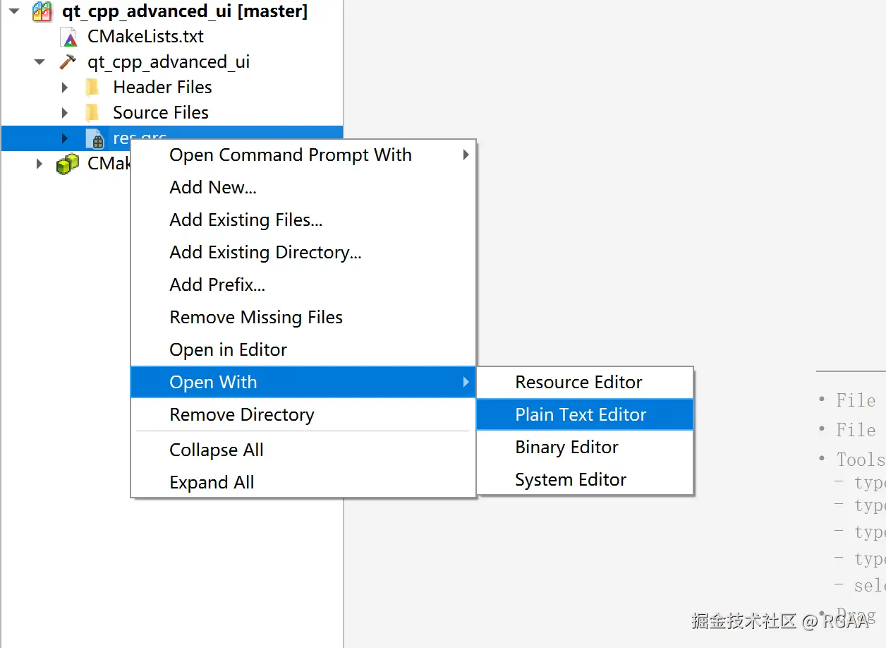Collapse the qt_cpp_advanced_ui [master] root node
Screen dimensions: 886x648
pos(14,12)
